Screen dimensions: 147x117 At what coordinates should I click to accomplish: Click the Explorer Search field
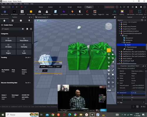pos(129,20)
